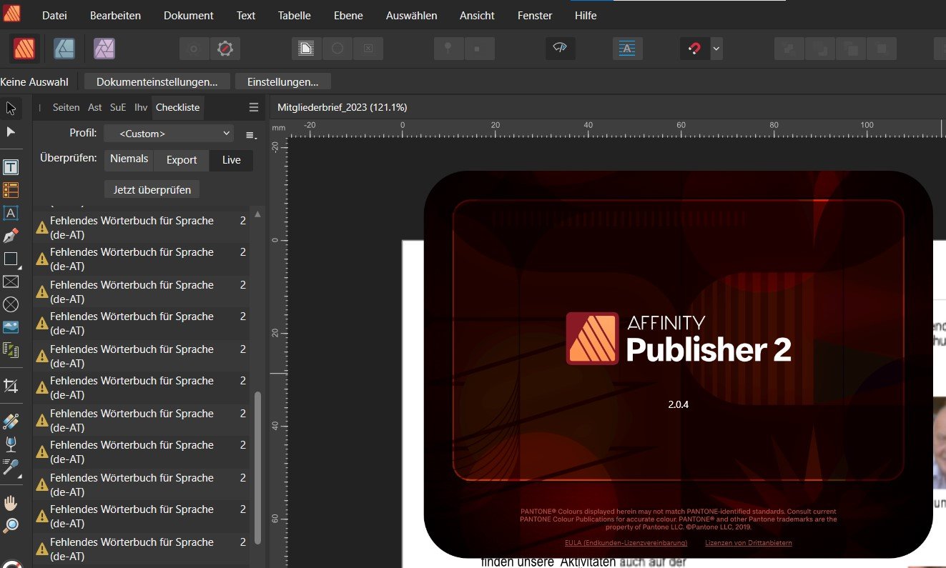The width and height of the screenshot is (946, 568).
Task: Open the Bearbeiten menu
Action: point(115,15)
